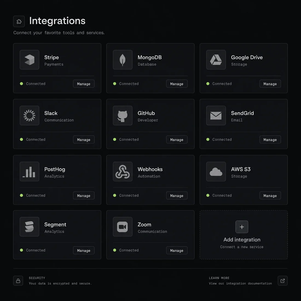The height and width of the screenshot is (301, 301).
Task: Click the Slack logo icon
Action: click(x=29, y=115)
